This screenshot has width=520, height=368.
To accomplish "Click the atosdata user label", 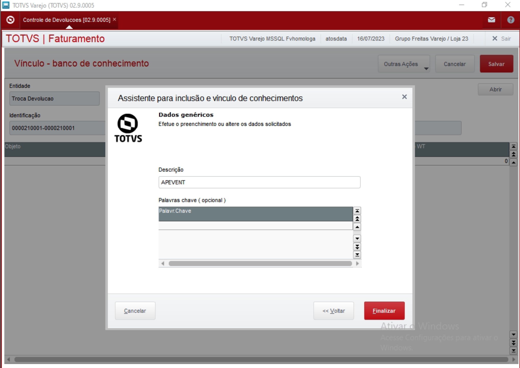I will [x=336, y=39].
